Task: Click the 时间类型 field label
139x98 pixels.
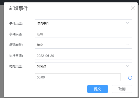Action: point(16,66)
